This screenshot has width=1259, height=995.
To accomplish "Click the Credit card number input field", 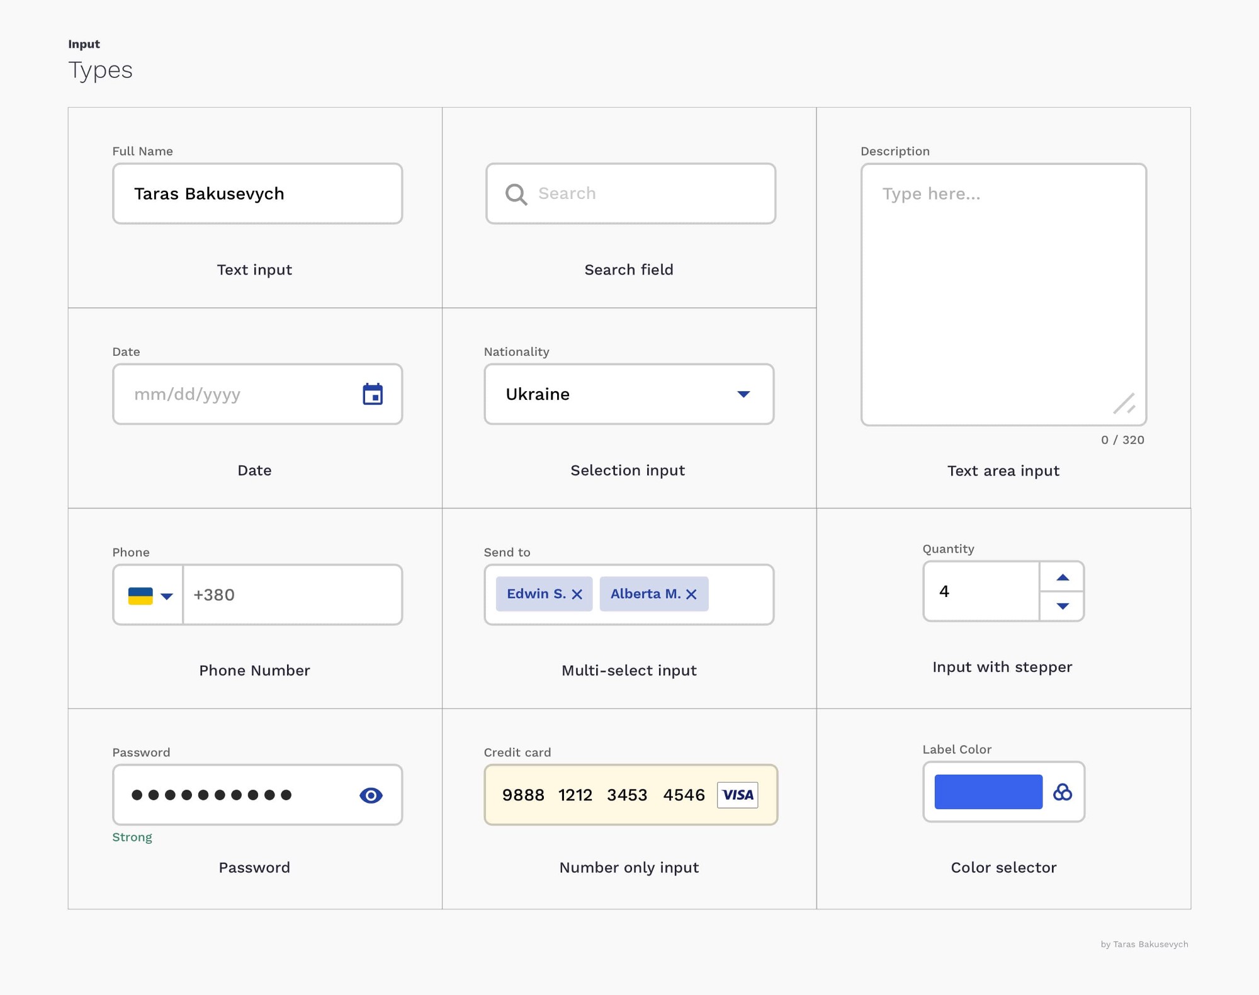I will [628, 795].
